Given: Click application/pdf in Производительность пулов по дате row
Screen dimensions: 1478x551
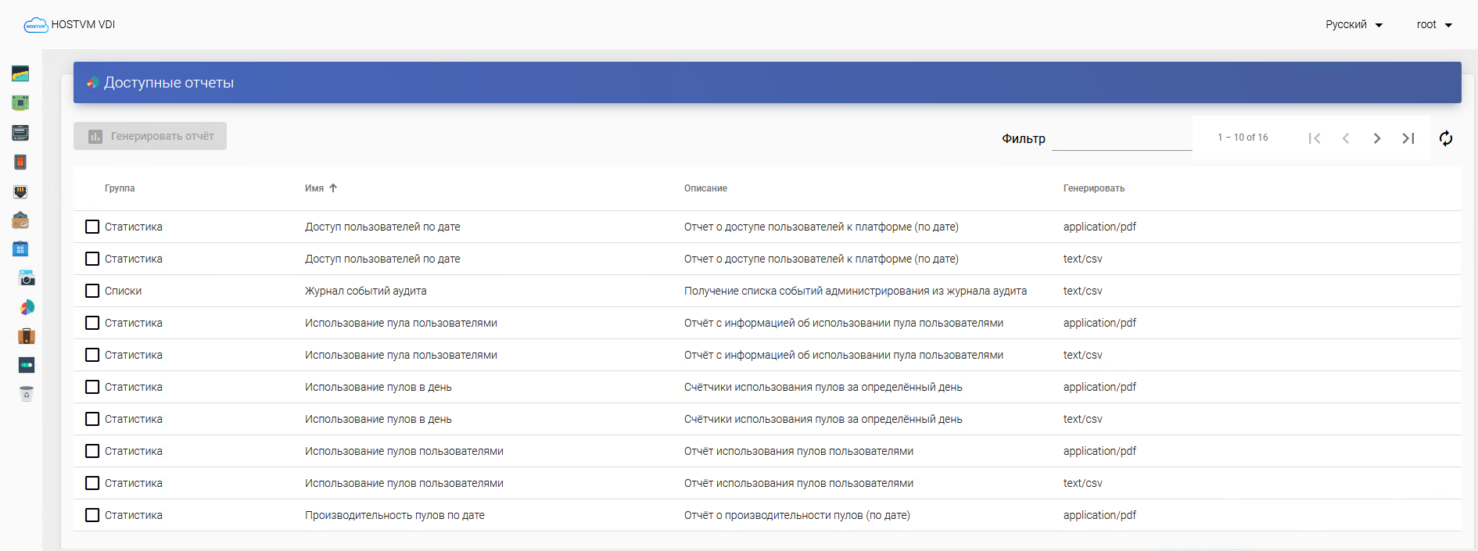Looking at the screenshot, I should point(1100,515).
